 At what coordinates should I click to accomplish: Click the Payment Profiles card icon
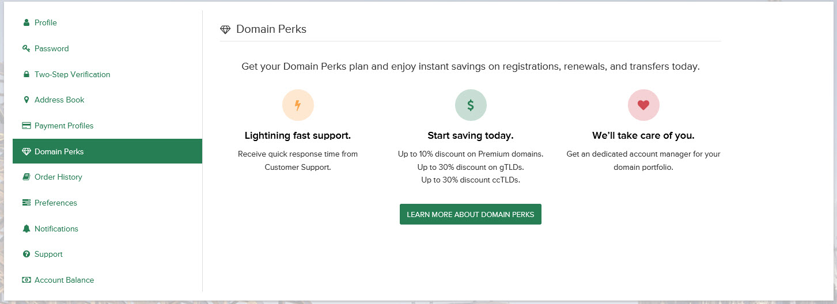pyautogui.click(x=26, y=126)
